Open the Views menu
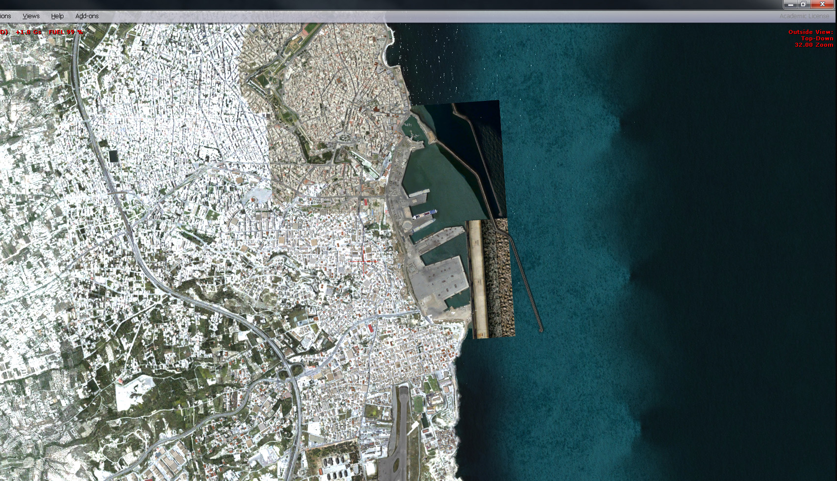The height and width of the screenshot is (481, 837). tap(31, 16)
